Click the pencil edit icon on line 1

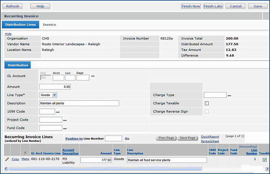point(7,159)
